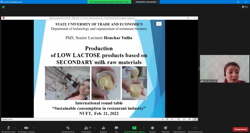Open video options arrow next to camera

(34, 128)
